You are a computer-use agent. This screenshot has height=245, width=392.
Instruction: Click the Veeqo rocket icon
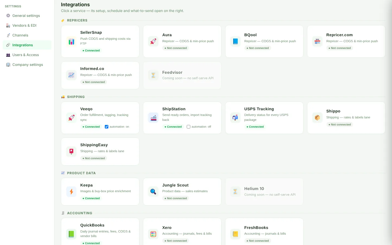[71, 118]
